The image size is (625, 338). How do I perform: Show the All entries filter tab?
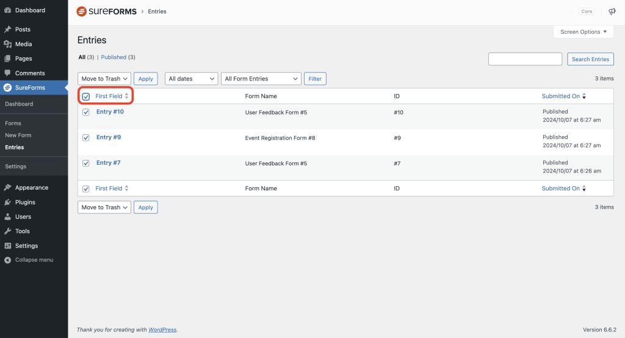pyautogui.click(x=82, y=57)
